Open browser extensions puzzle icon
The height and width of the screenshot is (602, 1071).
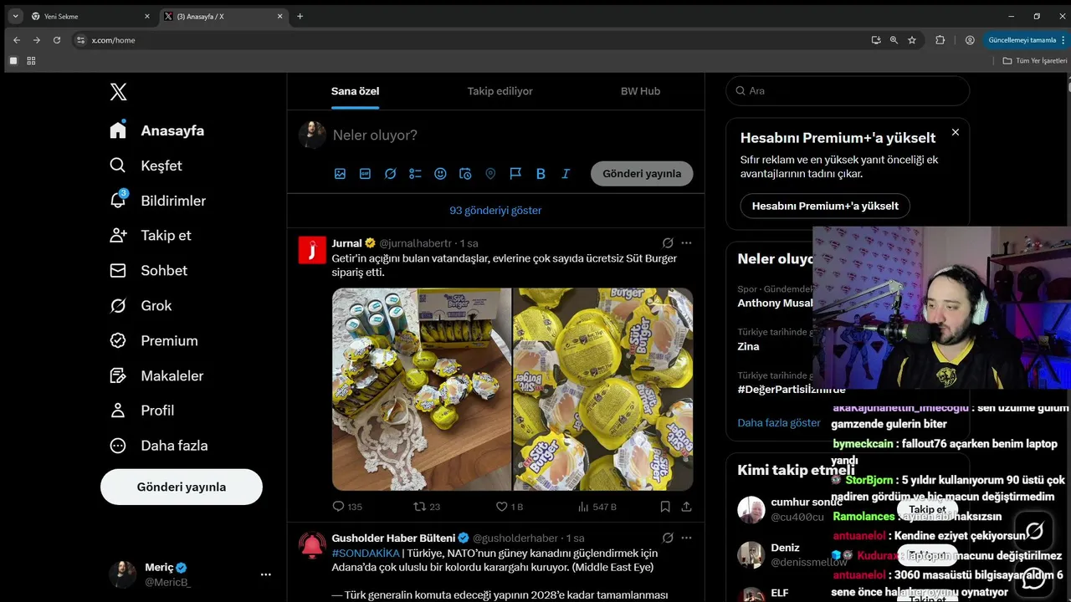click(x=940, y=40)
